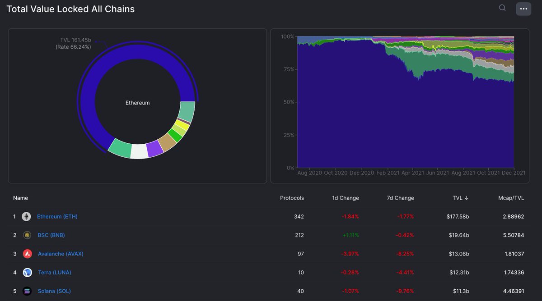Open the search magnifier icon
542x301 pixels.
[502, 8]
